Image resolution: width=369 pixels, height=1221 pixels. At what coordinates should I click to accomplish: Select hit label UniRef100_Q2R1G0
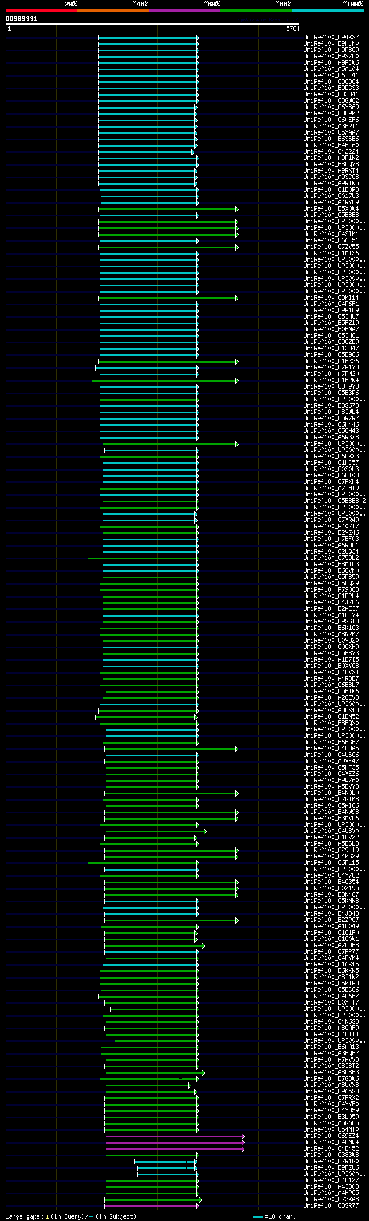tap(331, 1161)
